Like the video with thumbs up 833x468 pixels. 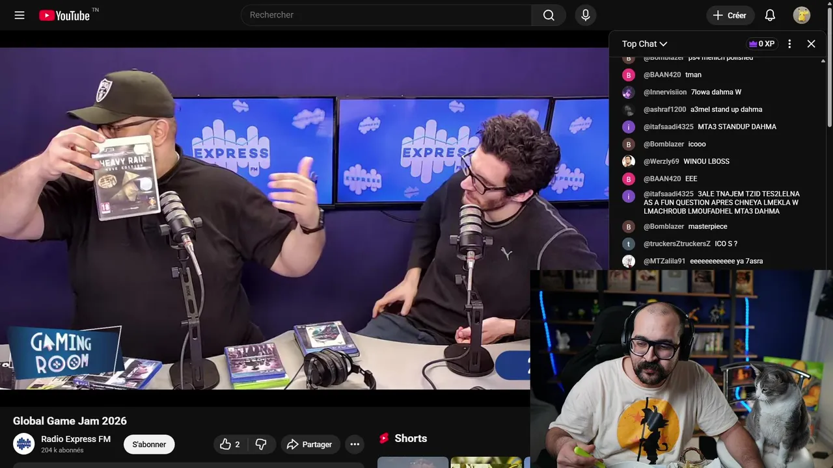tap(230, 445)
